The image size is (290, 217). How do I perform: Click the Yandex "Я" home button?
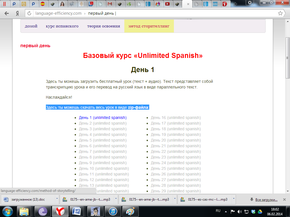click(17, 13)
